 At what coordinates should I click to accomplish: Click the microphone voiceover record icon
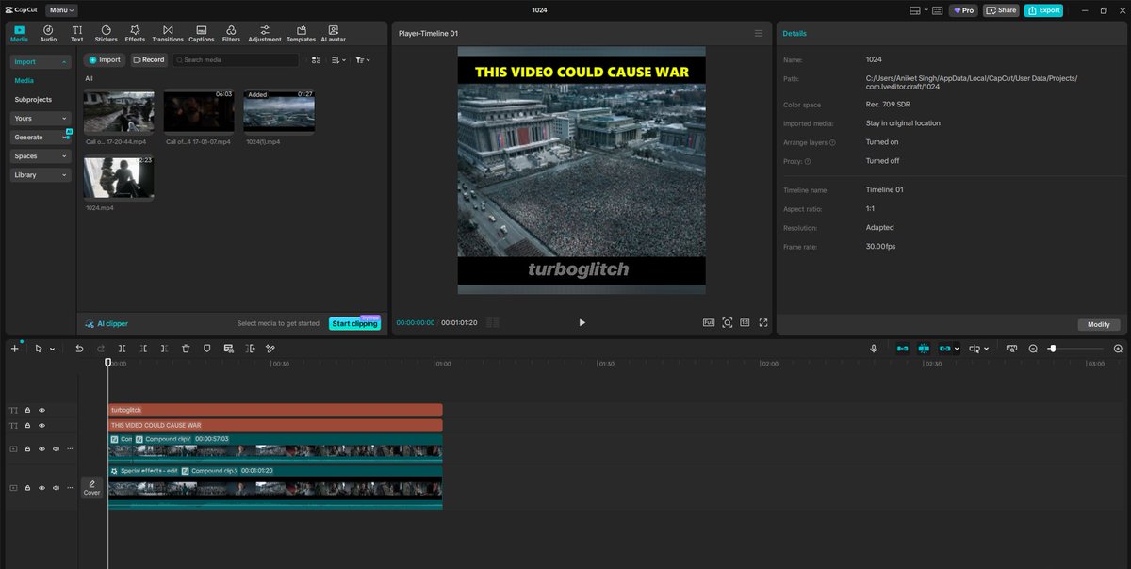874,349
